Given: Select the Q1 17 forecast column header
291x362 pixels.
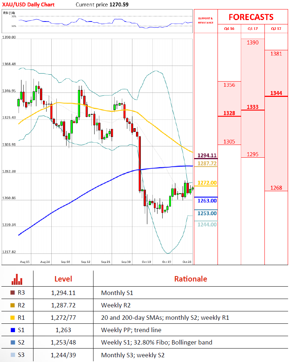Looking at the screenshot, I should click(253, 29).
